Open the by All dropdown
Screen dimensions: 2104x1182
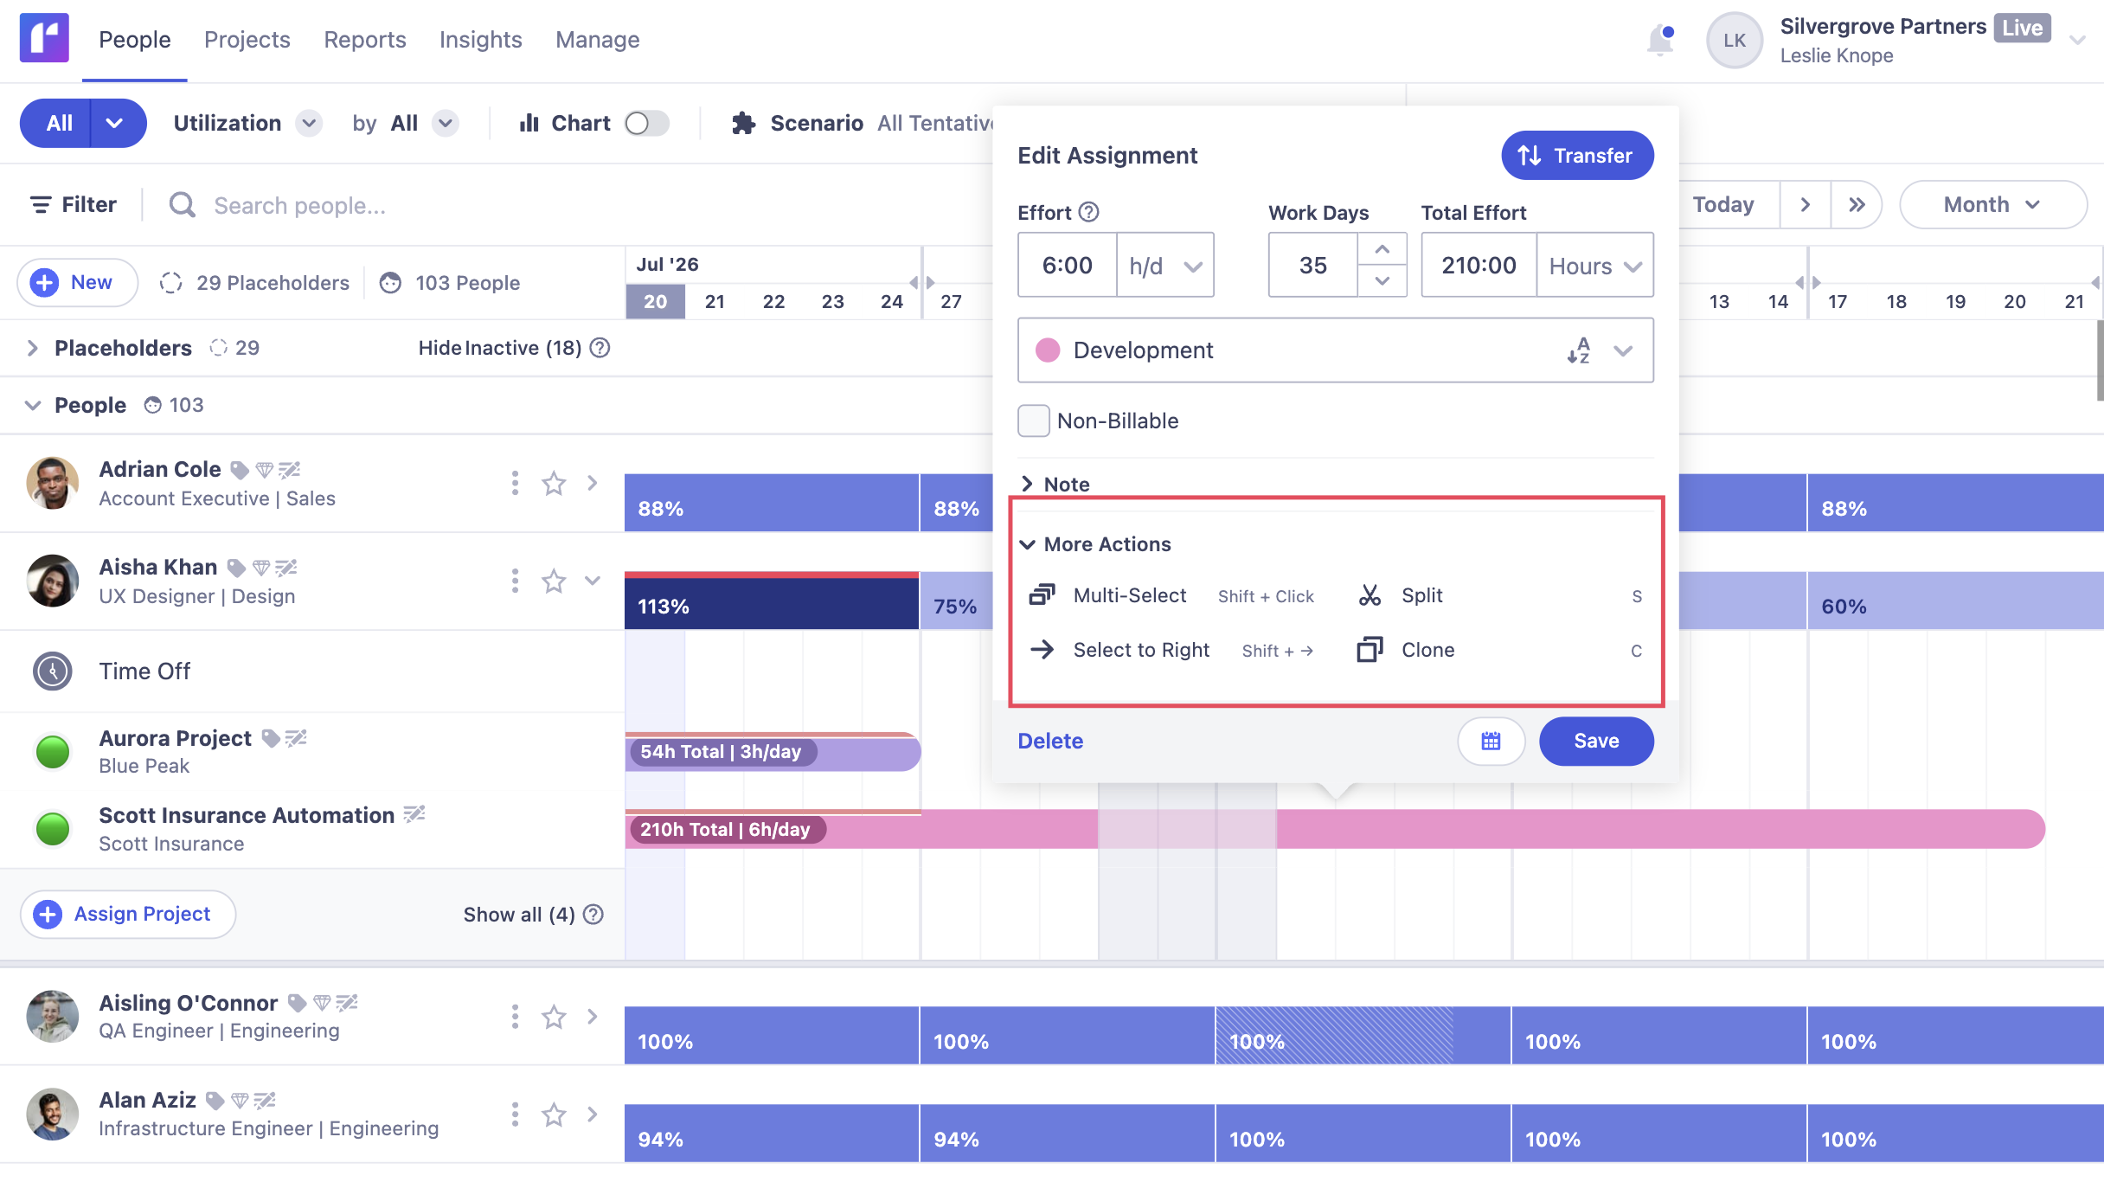coord(446,123)
